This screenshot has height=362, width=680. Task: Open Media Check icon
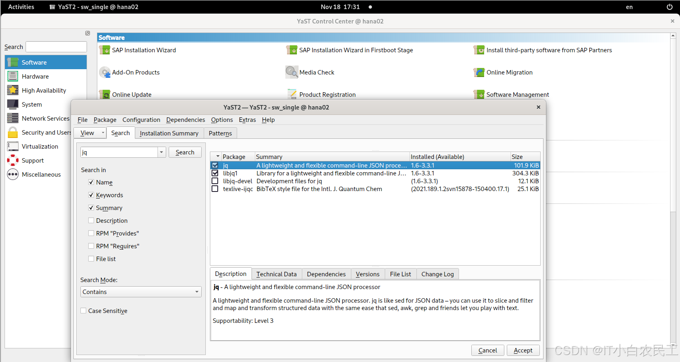pyautogui.click(x=292, y=72)
